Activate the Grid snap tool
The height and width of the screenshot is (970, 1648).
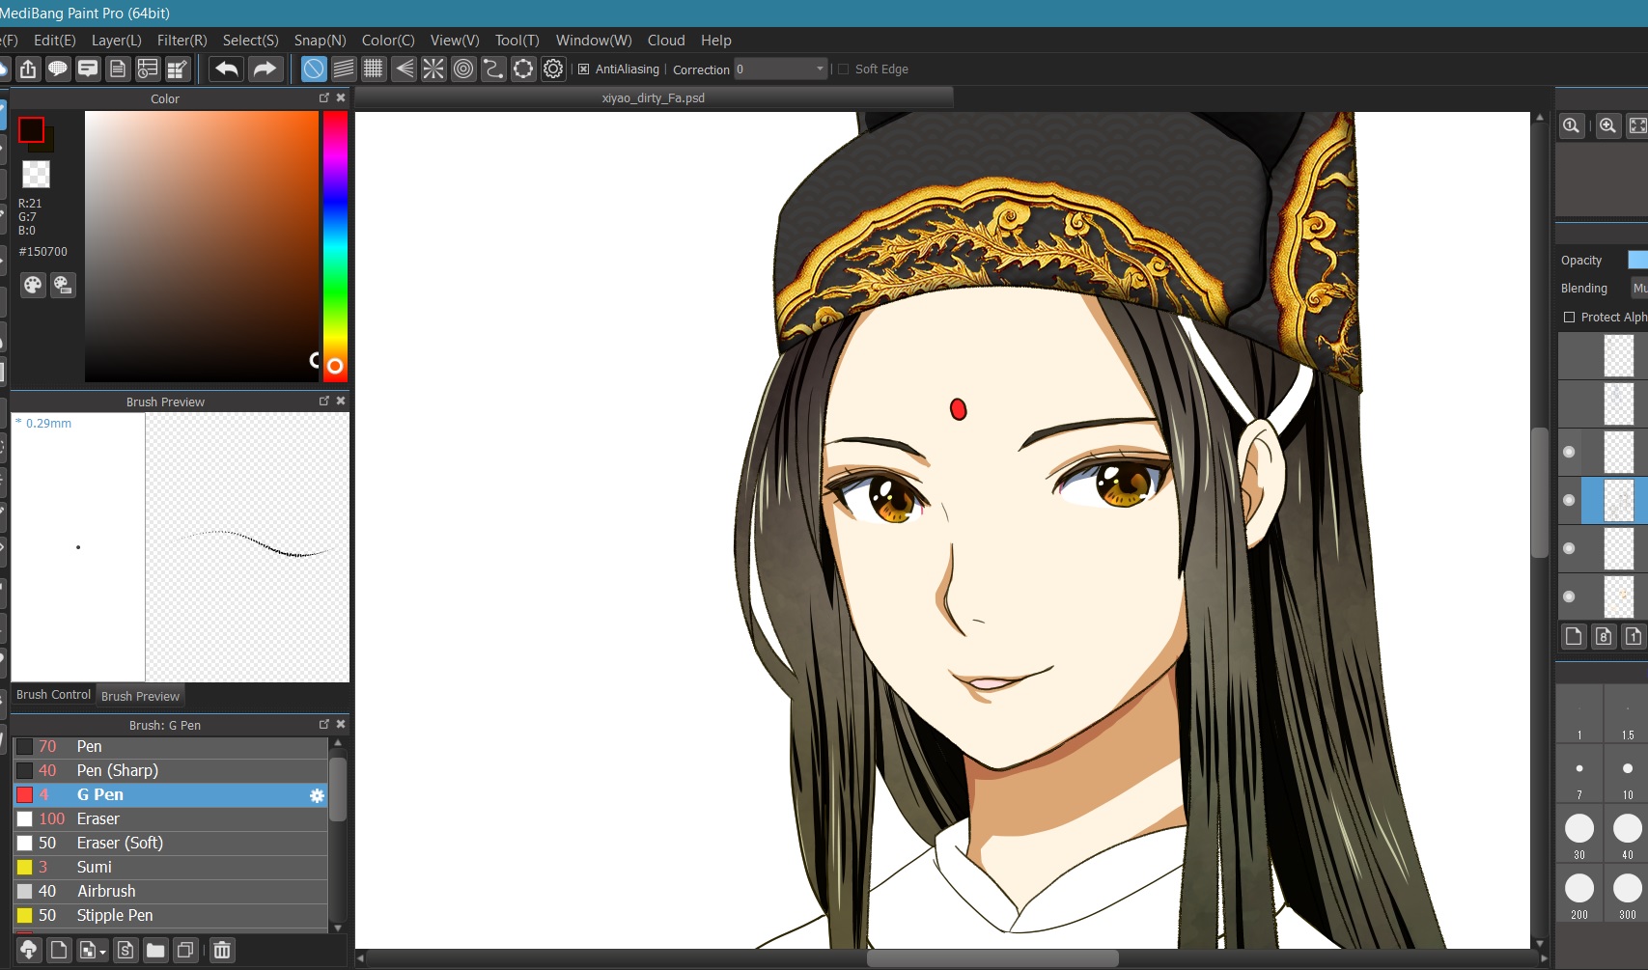(374, 69)
